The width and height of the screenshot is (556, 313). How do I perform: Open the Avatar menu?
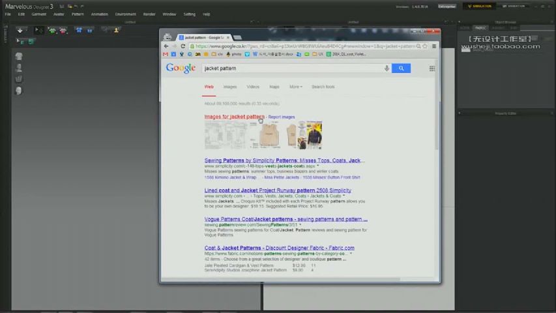point(59,14)
